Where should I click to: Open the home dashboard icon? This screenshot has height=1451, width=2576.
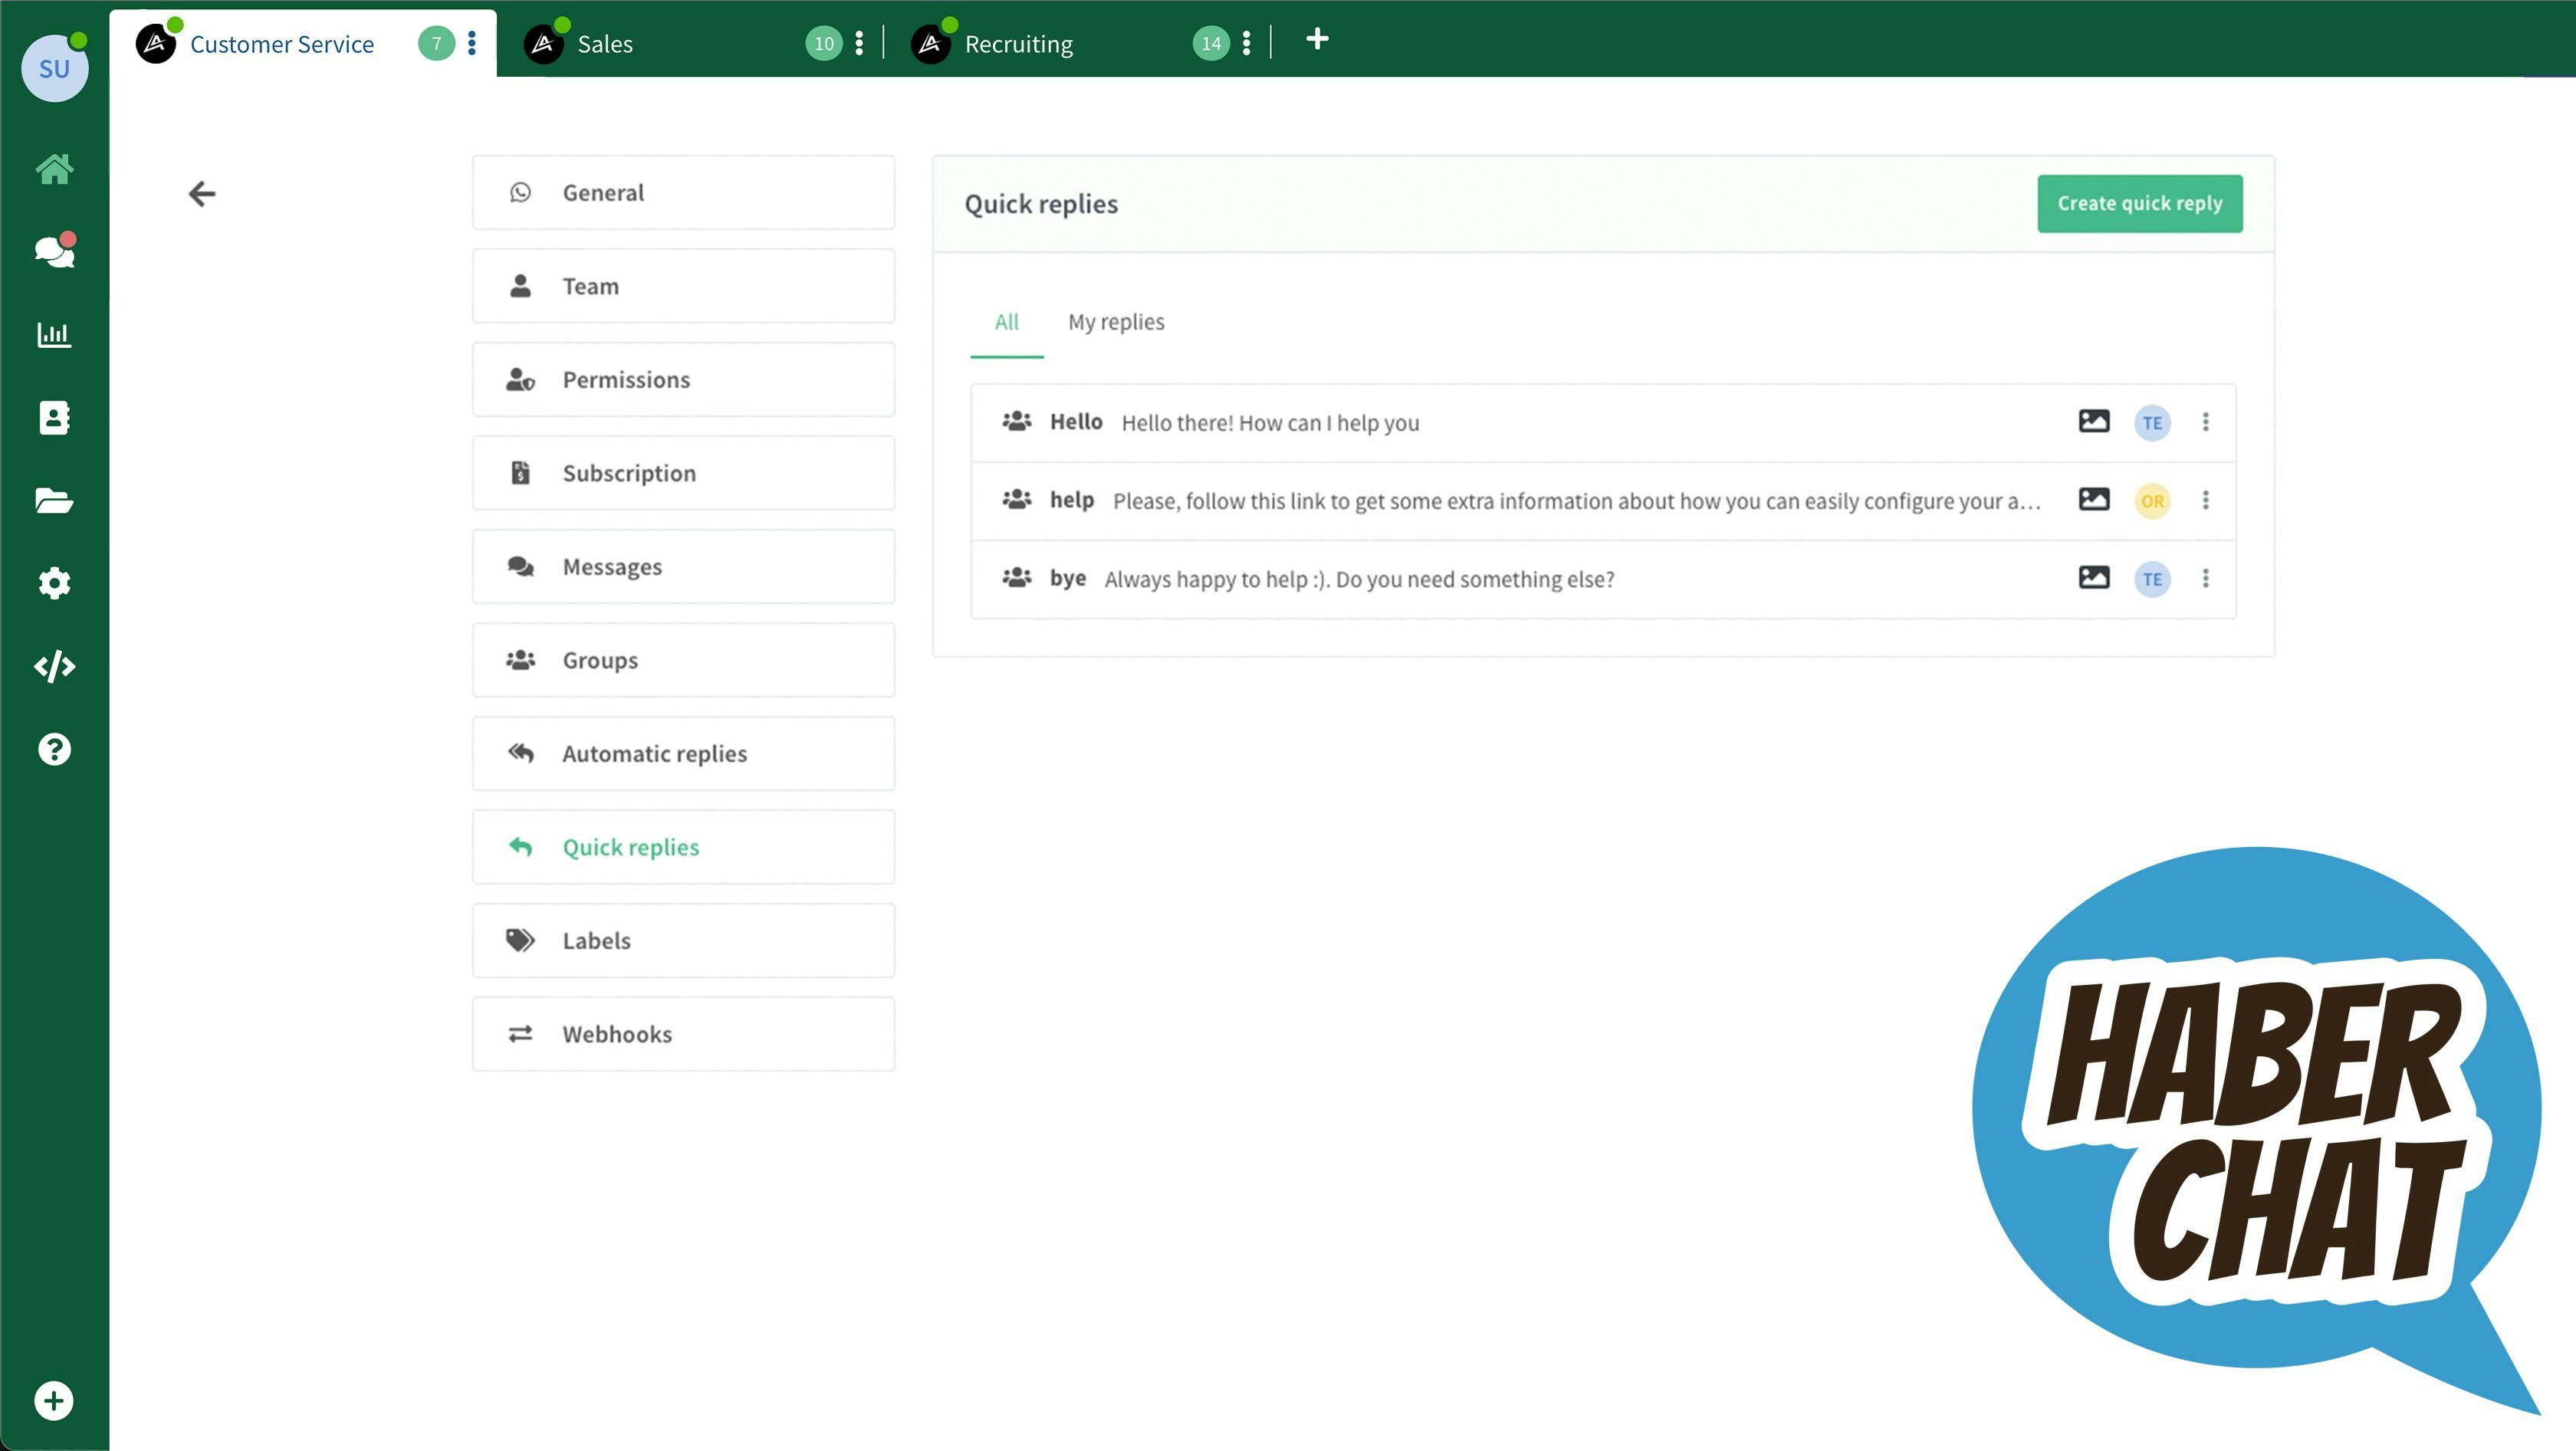coord(54,169)
